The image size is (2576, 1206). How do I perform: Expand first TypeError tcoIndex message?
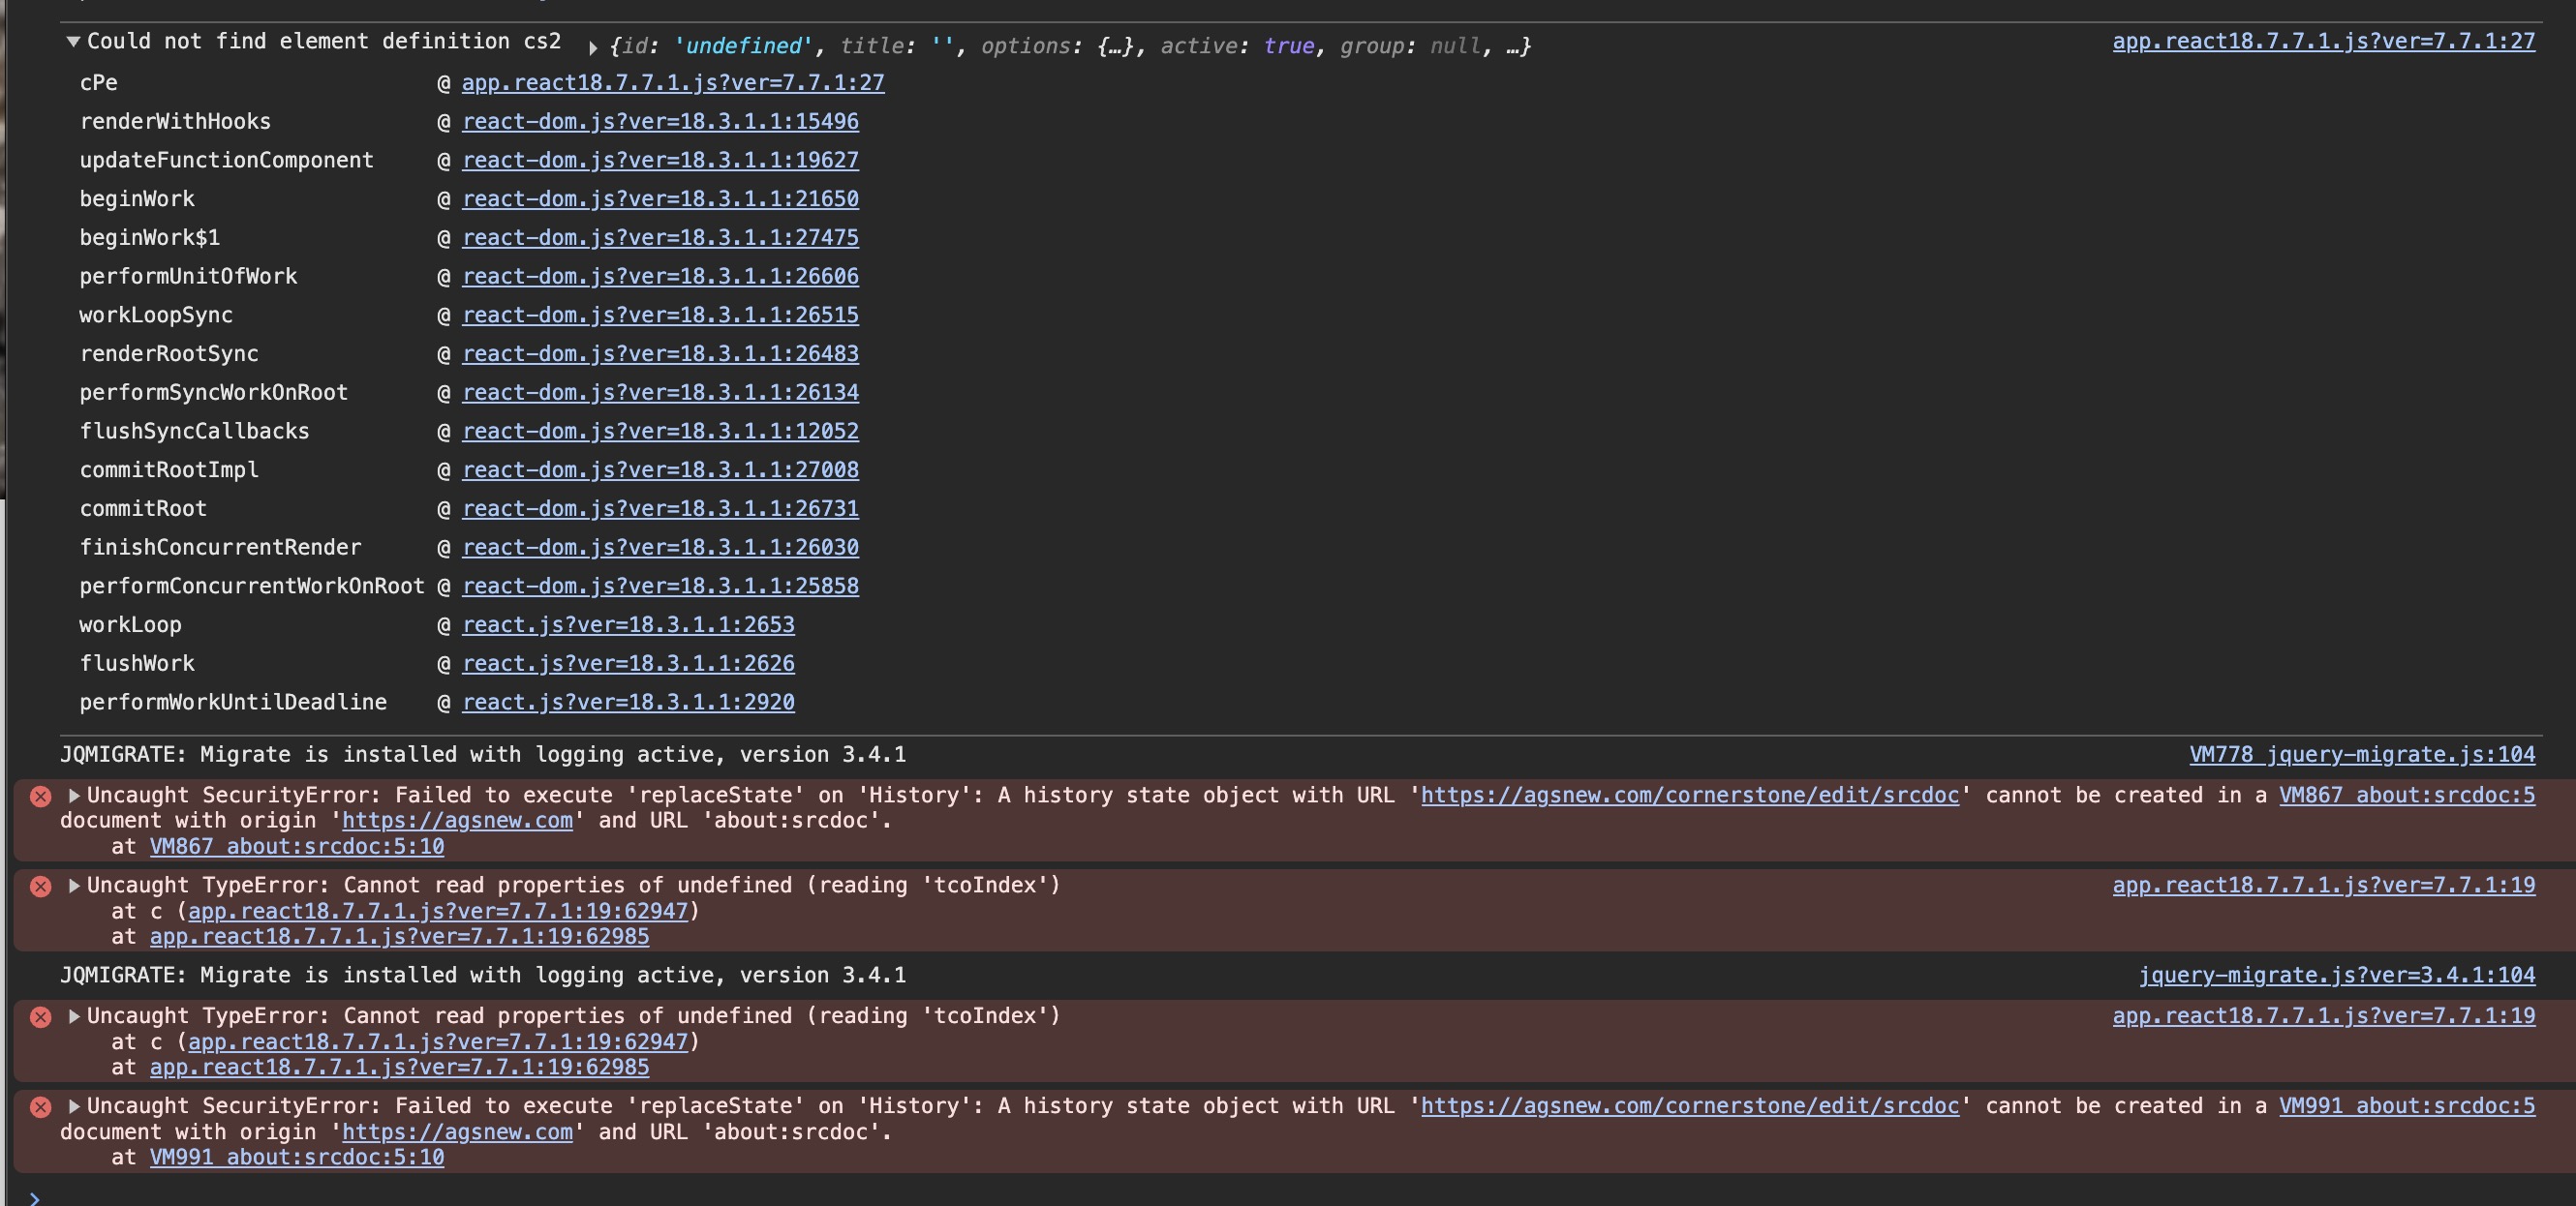[x=74, y=886]
